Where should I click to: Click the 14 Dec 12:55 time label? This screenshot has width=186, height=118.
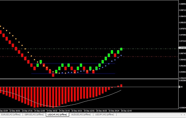[x=40, y=111]
